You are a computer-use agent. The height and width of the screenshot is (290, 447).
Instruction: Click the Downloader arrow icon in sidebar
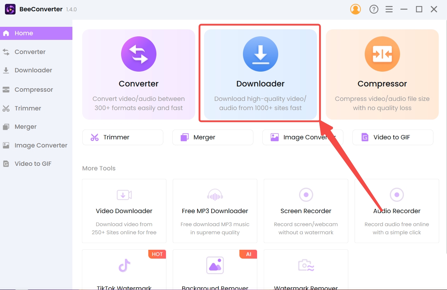pyautogui.click(x=6, y=70)
